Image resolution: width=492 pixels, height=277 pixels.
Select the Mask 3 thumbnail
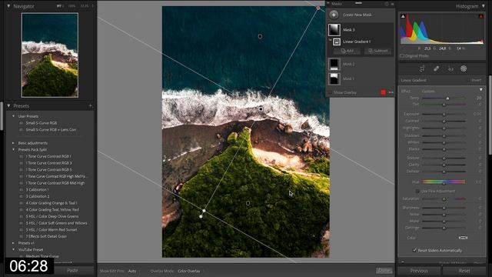click(x=334, y=30)
